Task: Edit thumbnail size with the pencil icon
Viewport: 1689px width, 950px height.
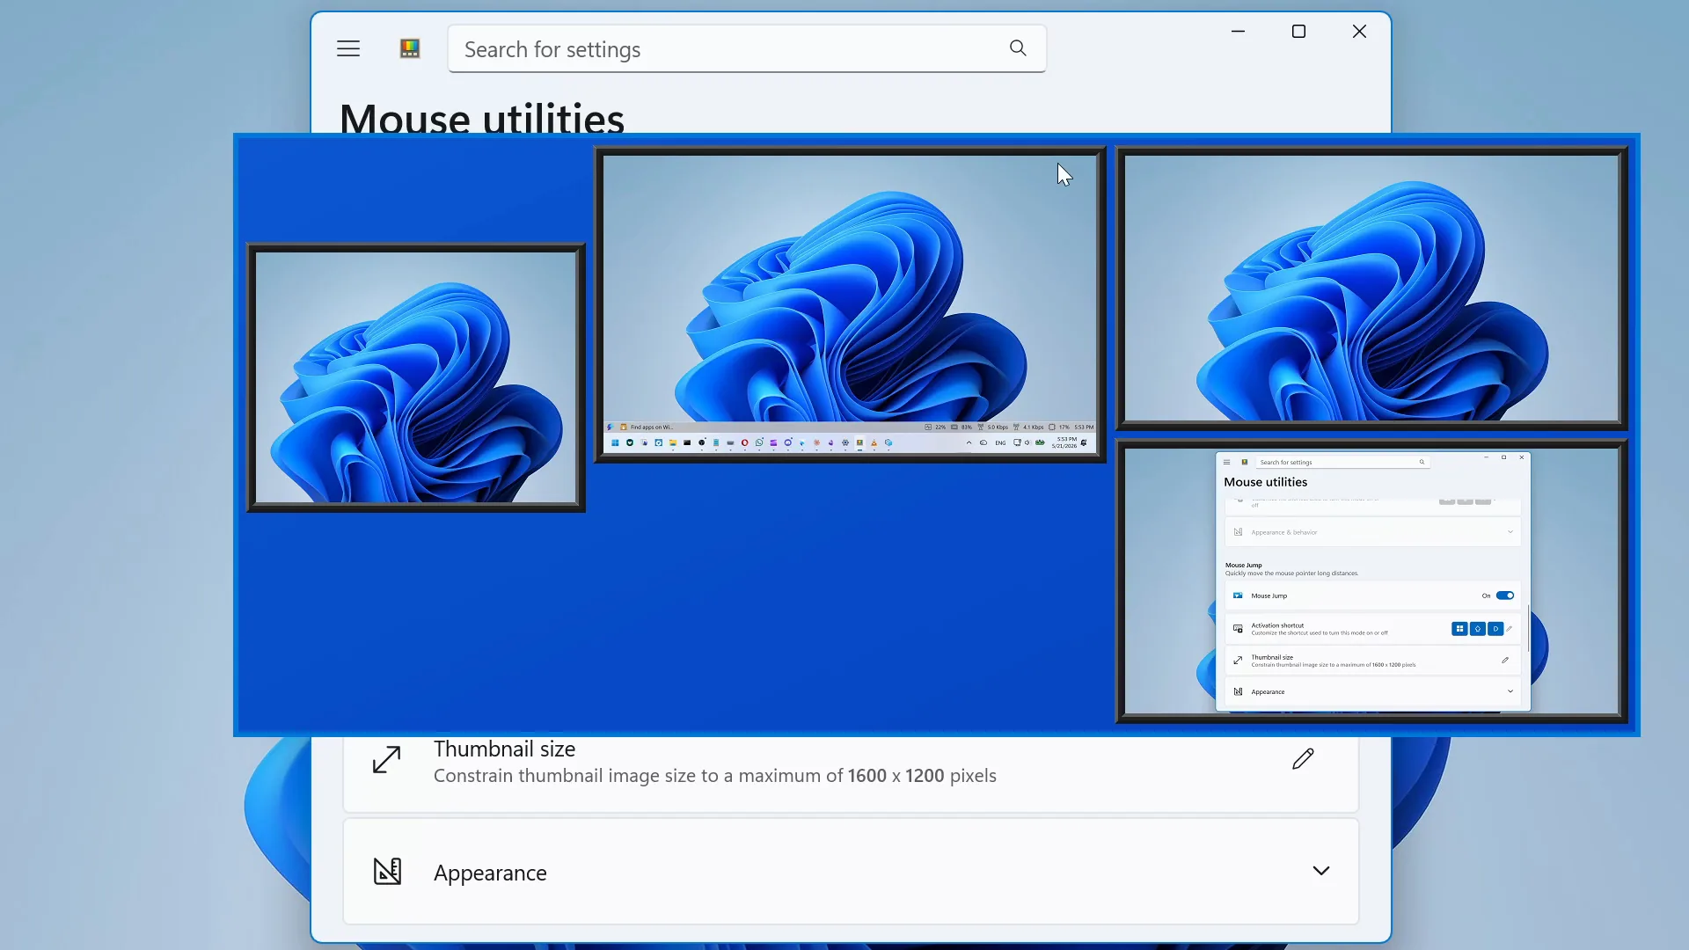Action: 1303,758
